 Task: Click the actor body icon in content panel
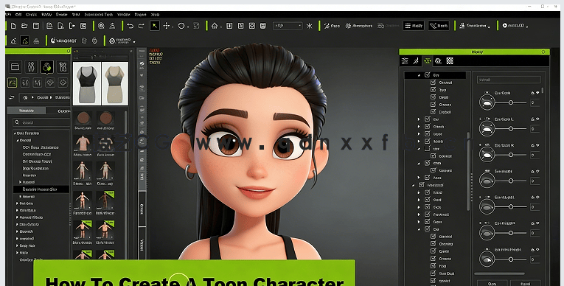pyautogui.click(x=31, y=67)
